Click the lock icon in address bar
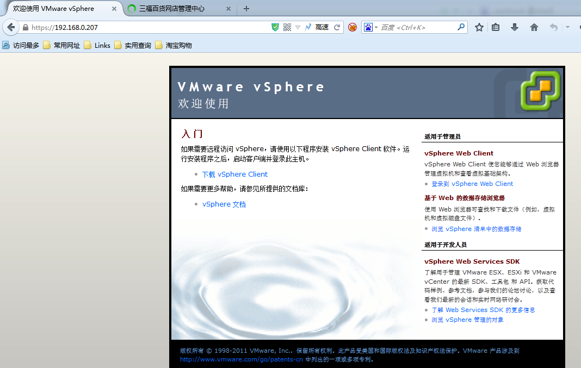This screenshot has height=368, width=581. pyautogui.click(x=25, y=27)
